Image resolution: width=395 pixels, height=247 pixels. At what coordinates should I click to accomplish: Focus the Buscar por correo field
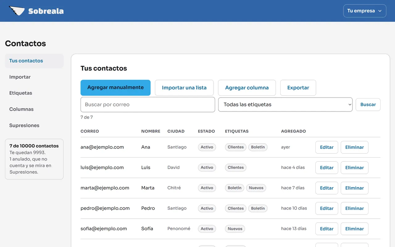[x=148, y=105]
